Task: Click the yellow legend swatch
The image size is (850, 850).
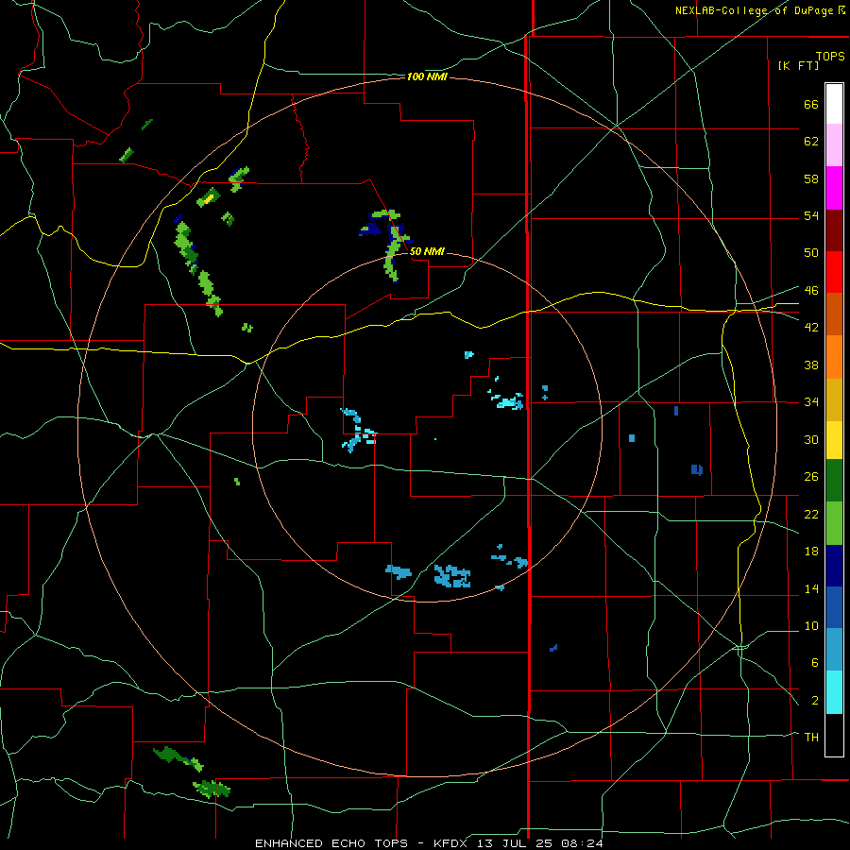Action: point(834,440)
